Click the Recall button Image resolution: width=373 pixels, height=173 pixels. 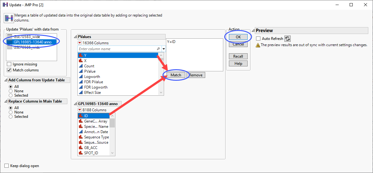[238, 56]
